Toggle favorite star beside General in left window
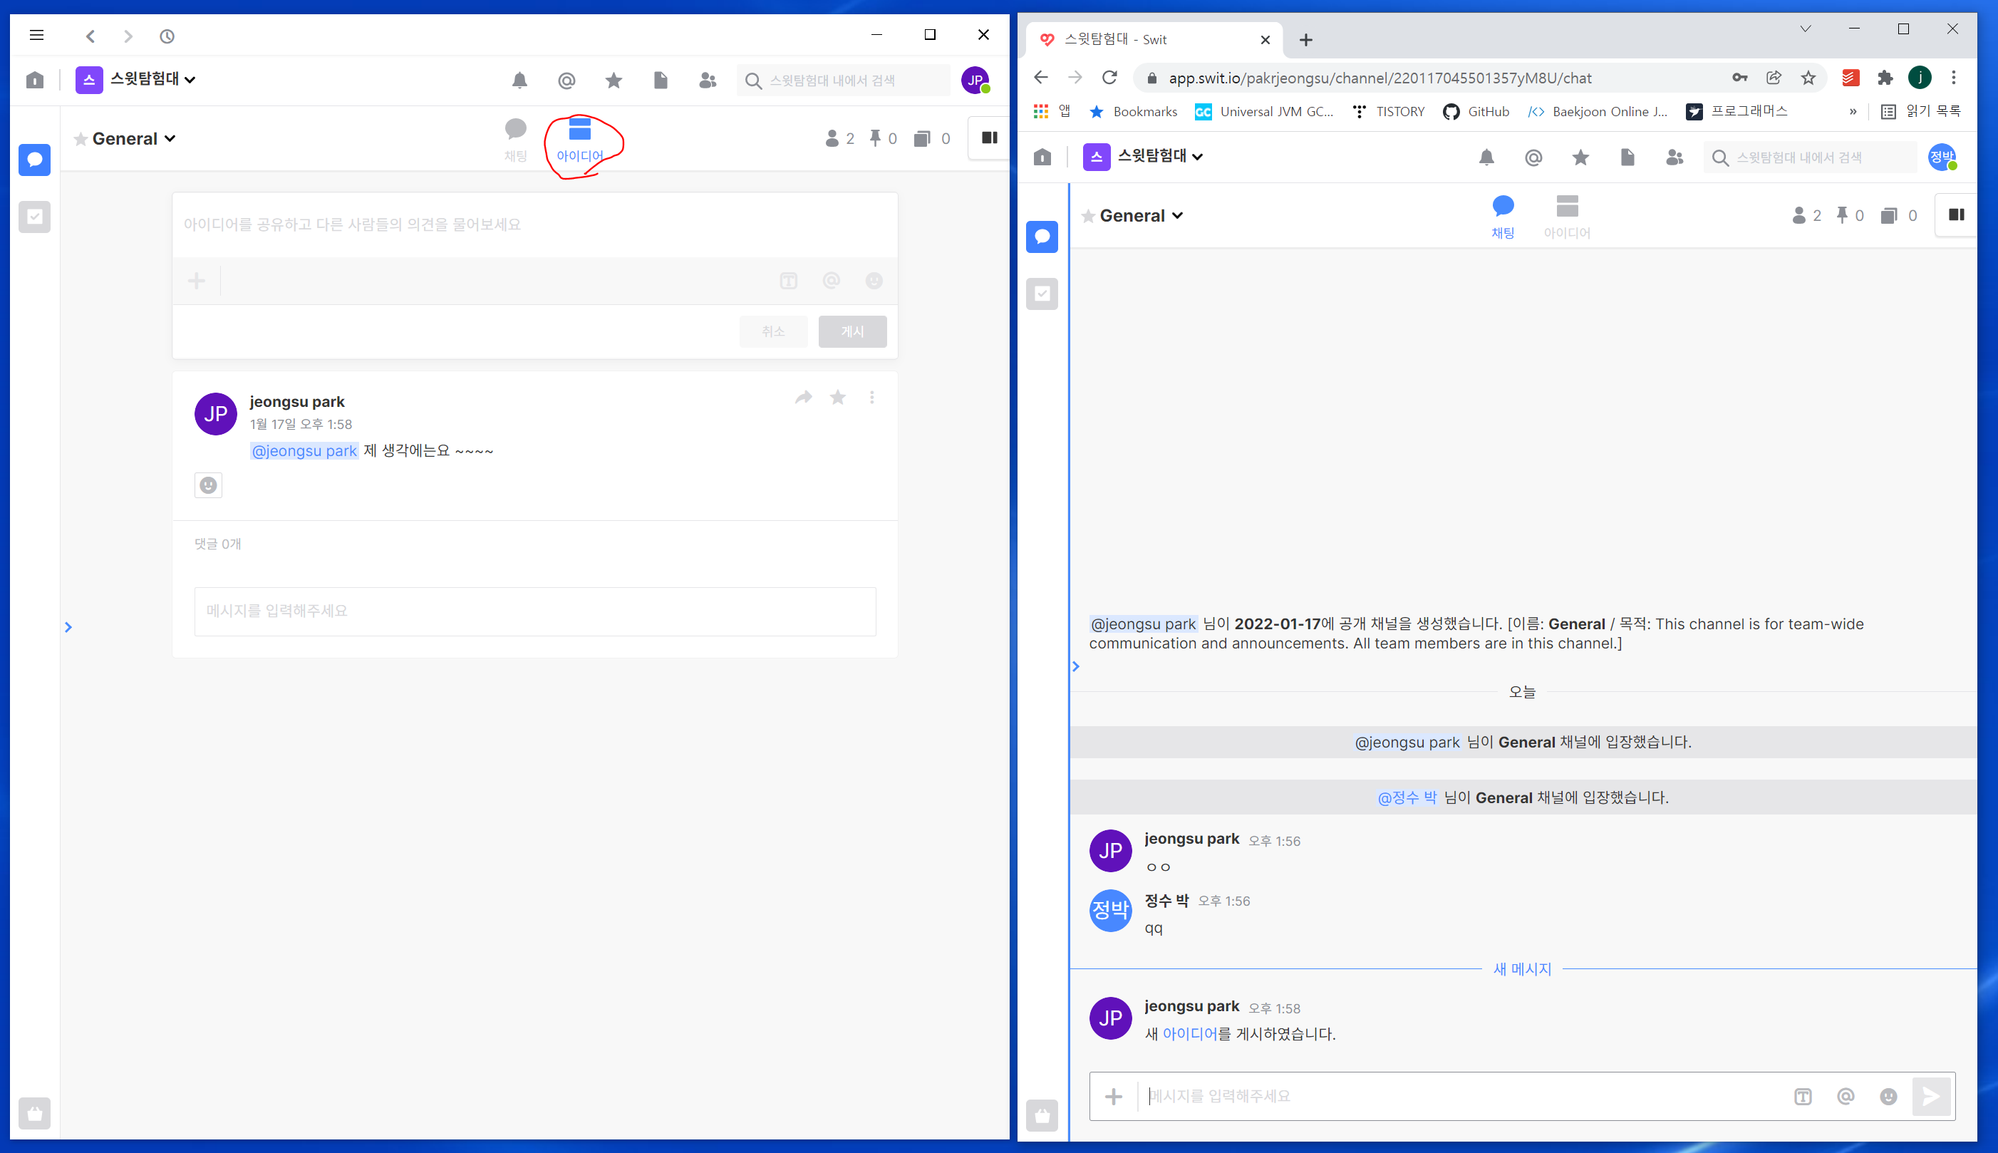The width and height of the screenshot is (1998, 1153). point(80,140)
